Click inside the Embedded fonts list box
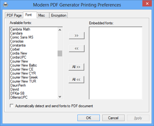This screenshot has height=126, width=154. pyautogui.click(x=116, y=63)
